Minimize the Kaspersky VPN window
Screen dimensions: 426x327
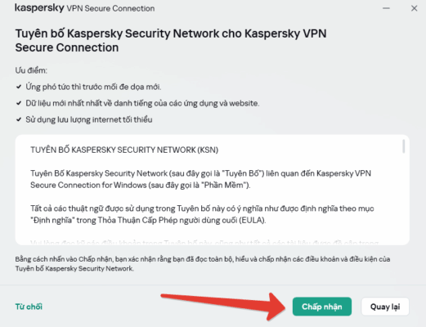pos(386,8)
